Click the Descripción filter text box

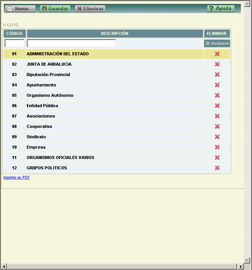coord(71,43)
